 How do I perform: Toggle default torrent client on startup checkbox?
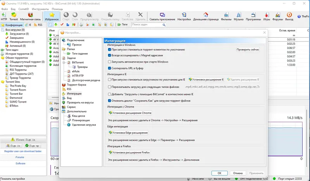pos(109,50)
